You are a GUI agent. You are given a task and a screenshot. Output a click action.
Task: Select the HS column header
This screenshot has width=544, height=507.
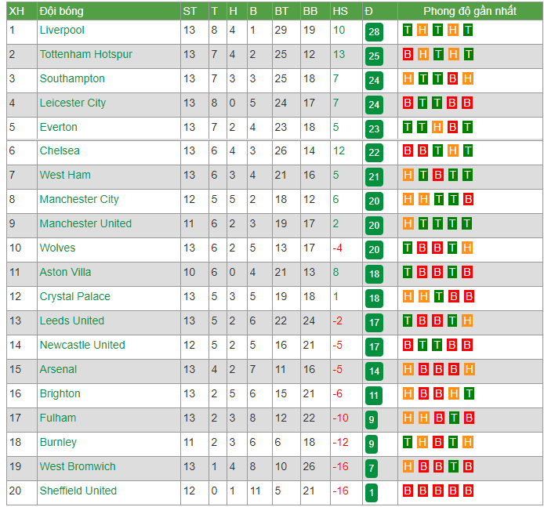(340, 11)
